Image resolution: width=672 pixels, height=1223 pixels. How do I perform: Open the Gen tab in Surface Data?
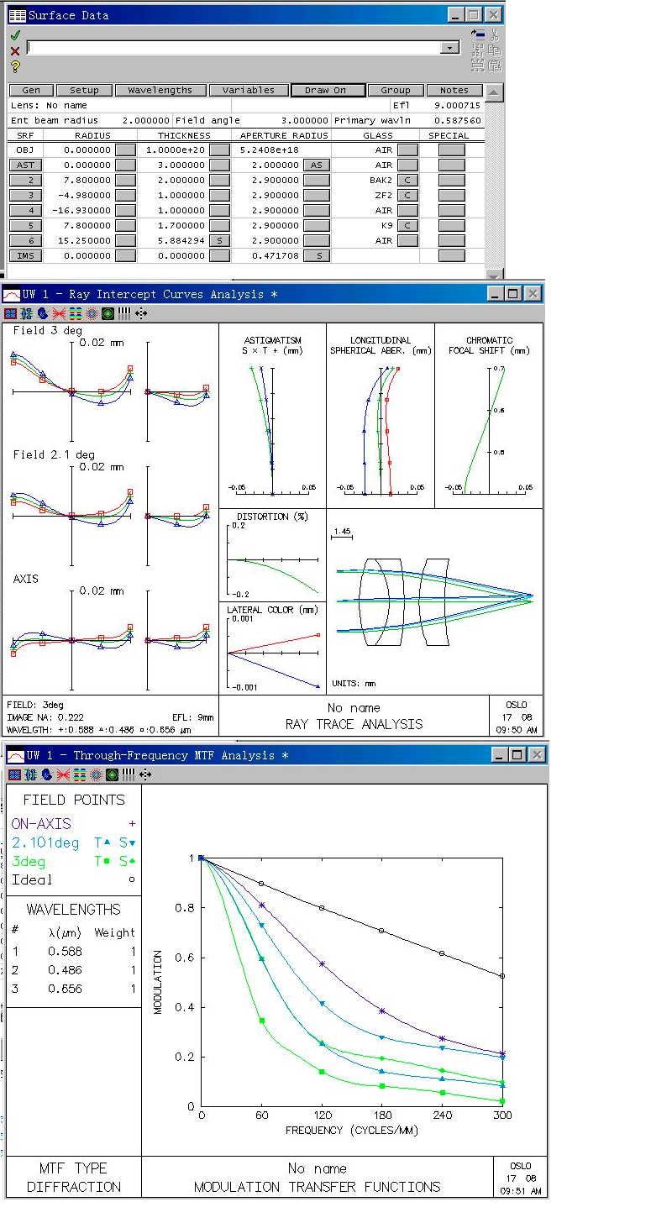31,90
